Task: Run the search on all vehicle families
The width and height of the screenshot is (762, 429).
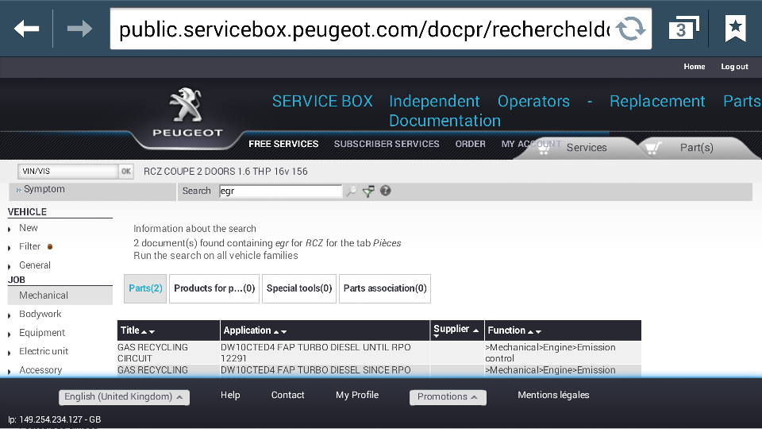Action: (216, 255)
